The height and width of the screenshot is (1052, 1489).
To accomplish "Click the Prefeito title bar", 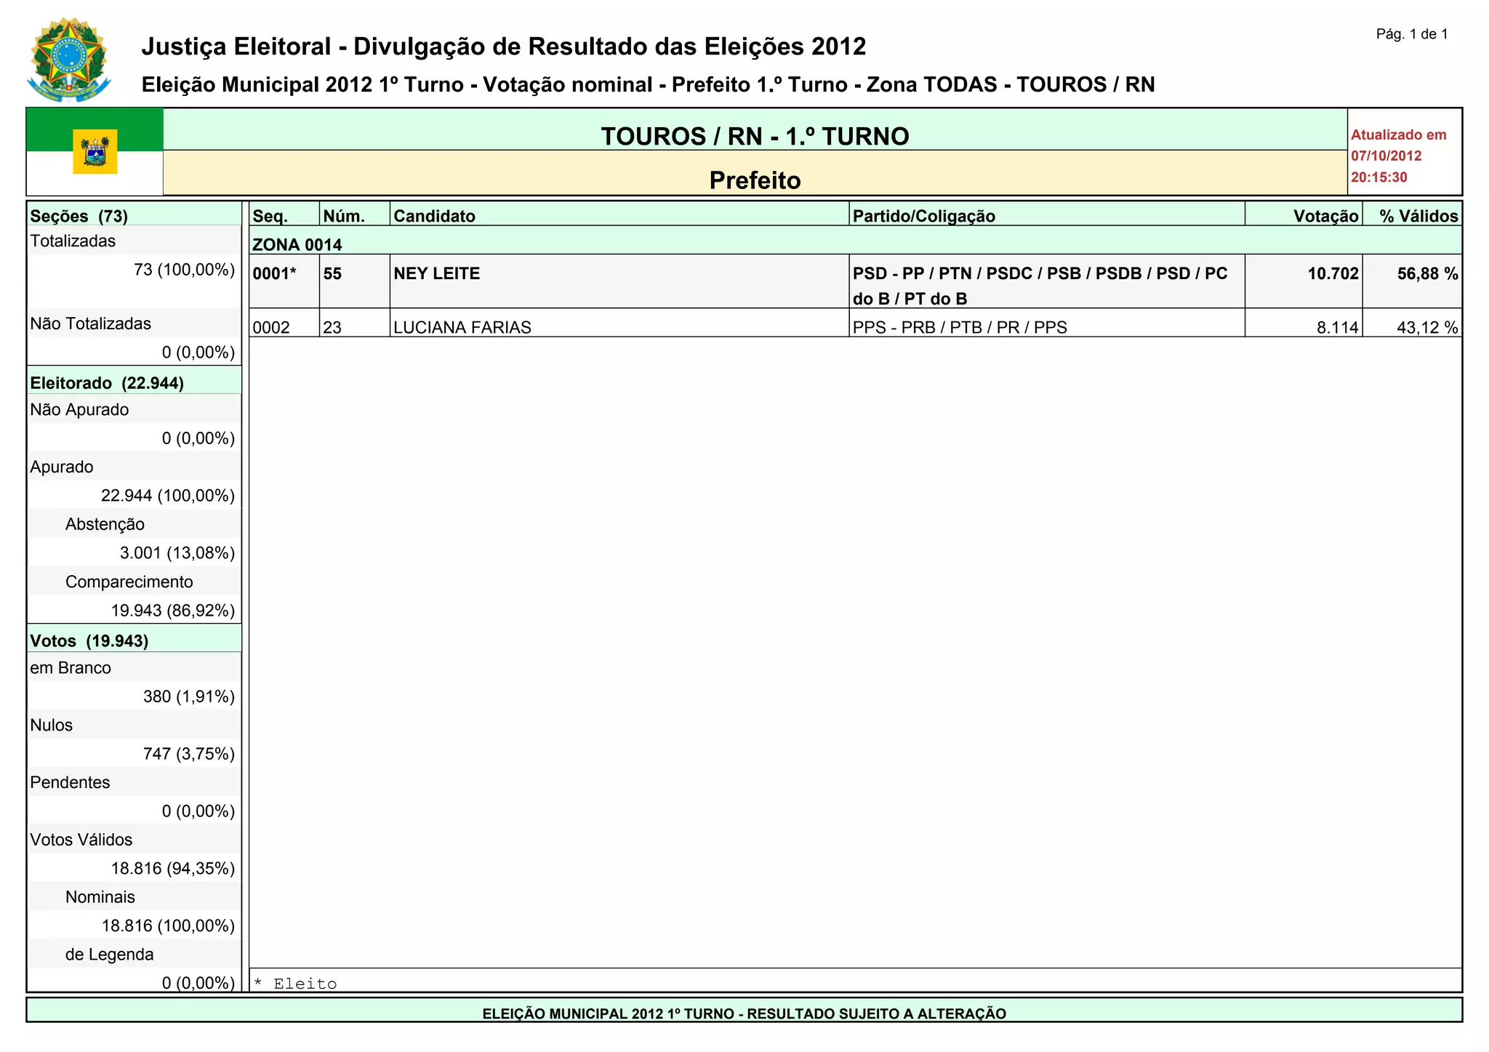I will point(755,179).
